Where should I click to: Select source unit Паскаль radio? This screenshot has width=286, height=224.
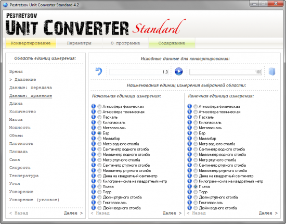pos(99,117)
